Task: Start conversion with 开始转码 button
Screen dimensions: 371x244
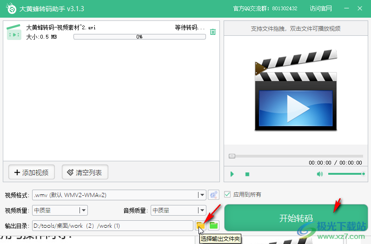Action: pyautogui.click(x=296, y=218)
